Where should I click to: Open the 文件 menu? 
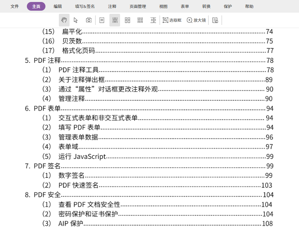15,6
